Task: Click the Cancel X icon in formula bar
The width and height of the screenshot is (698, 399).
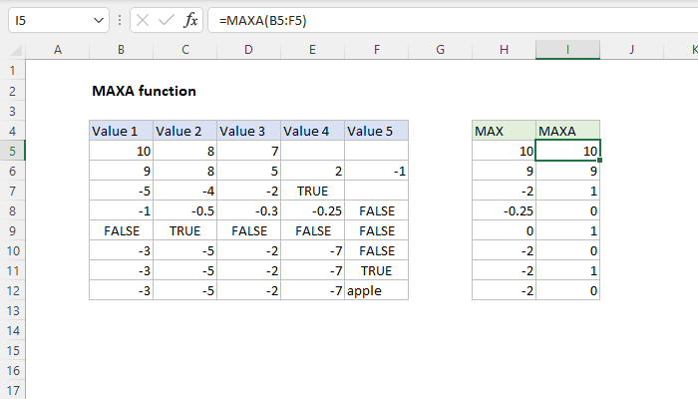Action: tap(141, 20)
